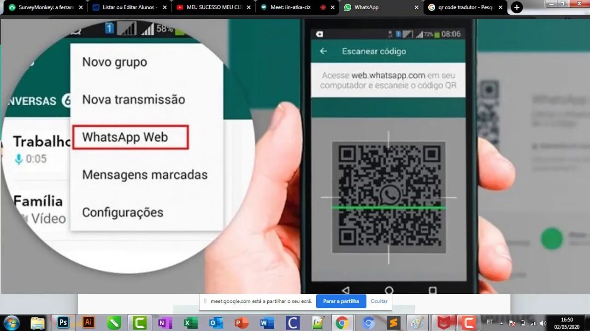Open the MEU SUCESSO MEU CLUBE YouTube tab

(213, 7)
